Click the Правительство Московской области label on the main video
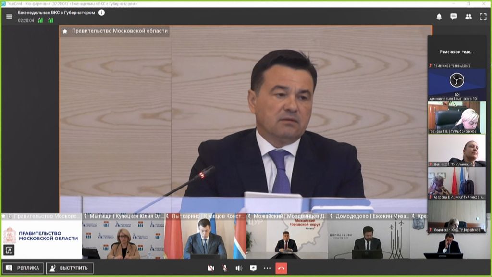This screenshot has height=277, width=492. pos(120,31)
